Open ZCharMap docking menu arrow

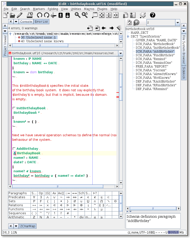click(16, 226)
